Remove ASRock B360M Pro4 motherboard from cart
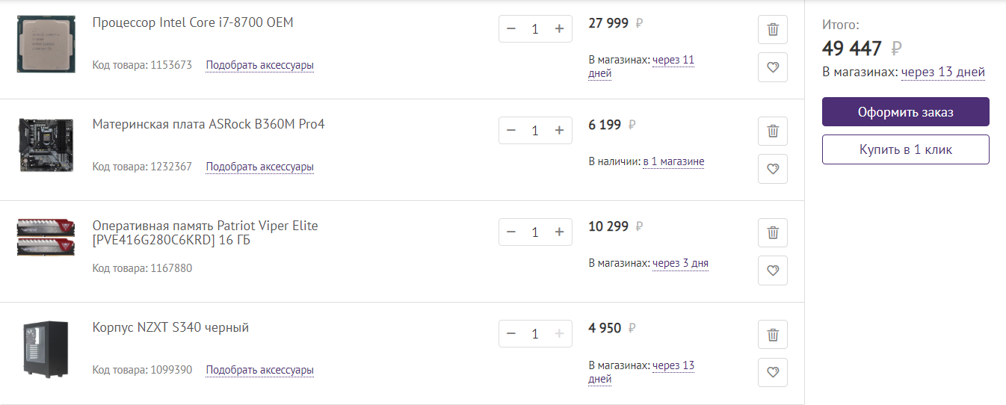The image size is (1006, 405). click(773, 132)
